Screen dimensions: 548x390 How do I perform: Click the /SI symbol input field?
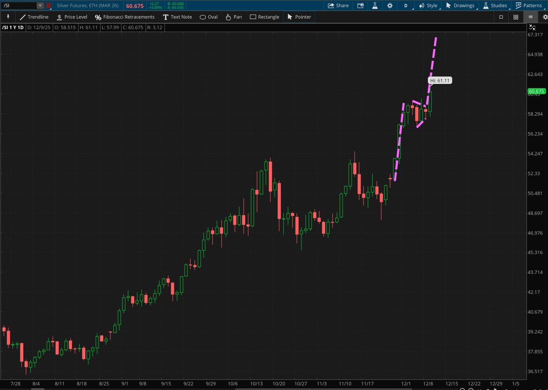click(18, 5)
